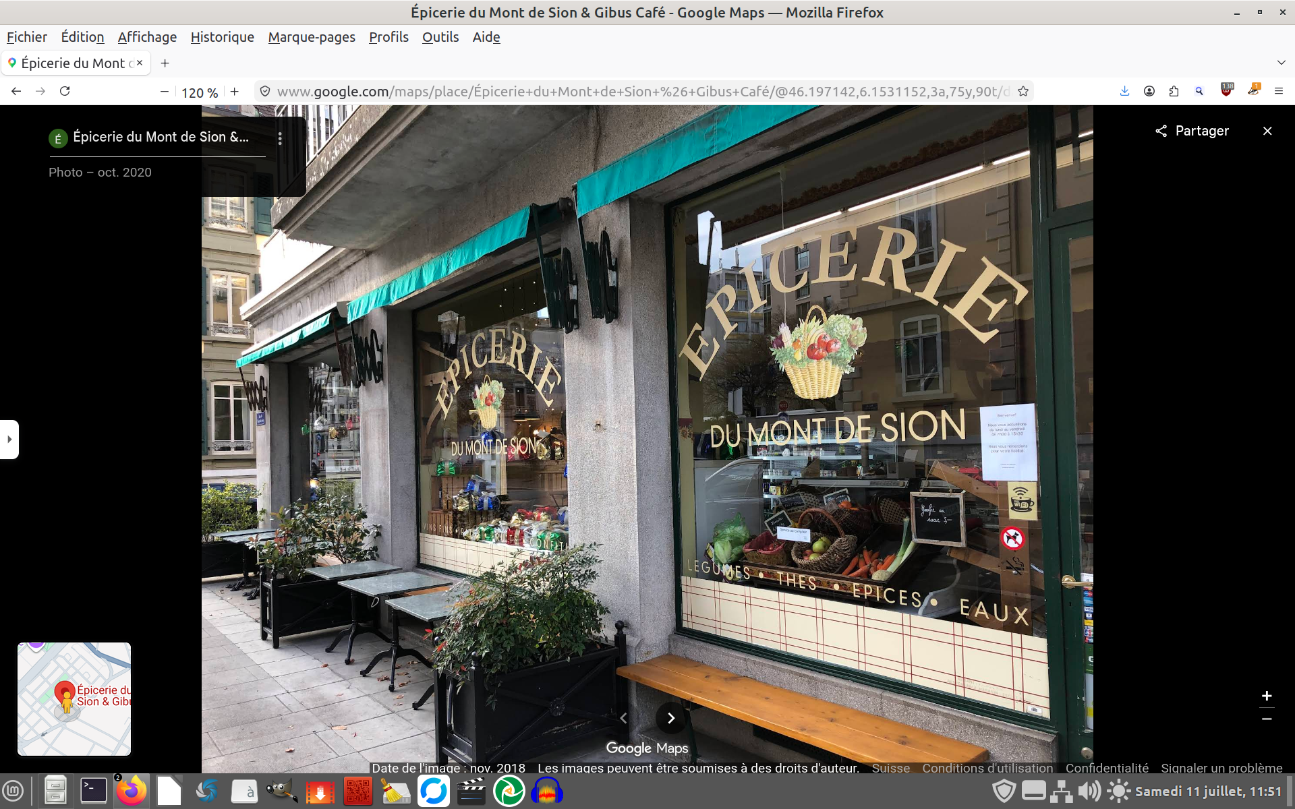Viewport: 1295px width, 809px height.
Task: Reset the 120 % zoom level
Action: coord(200,92)
